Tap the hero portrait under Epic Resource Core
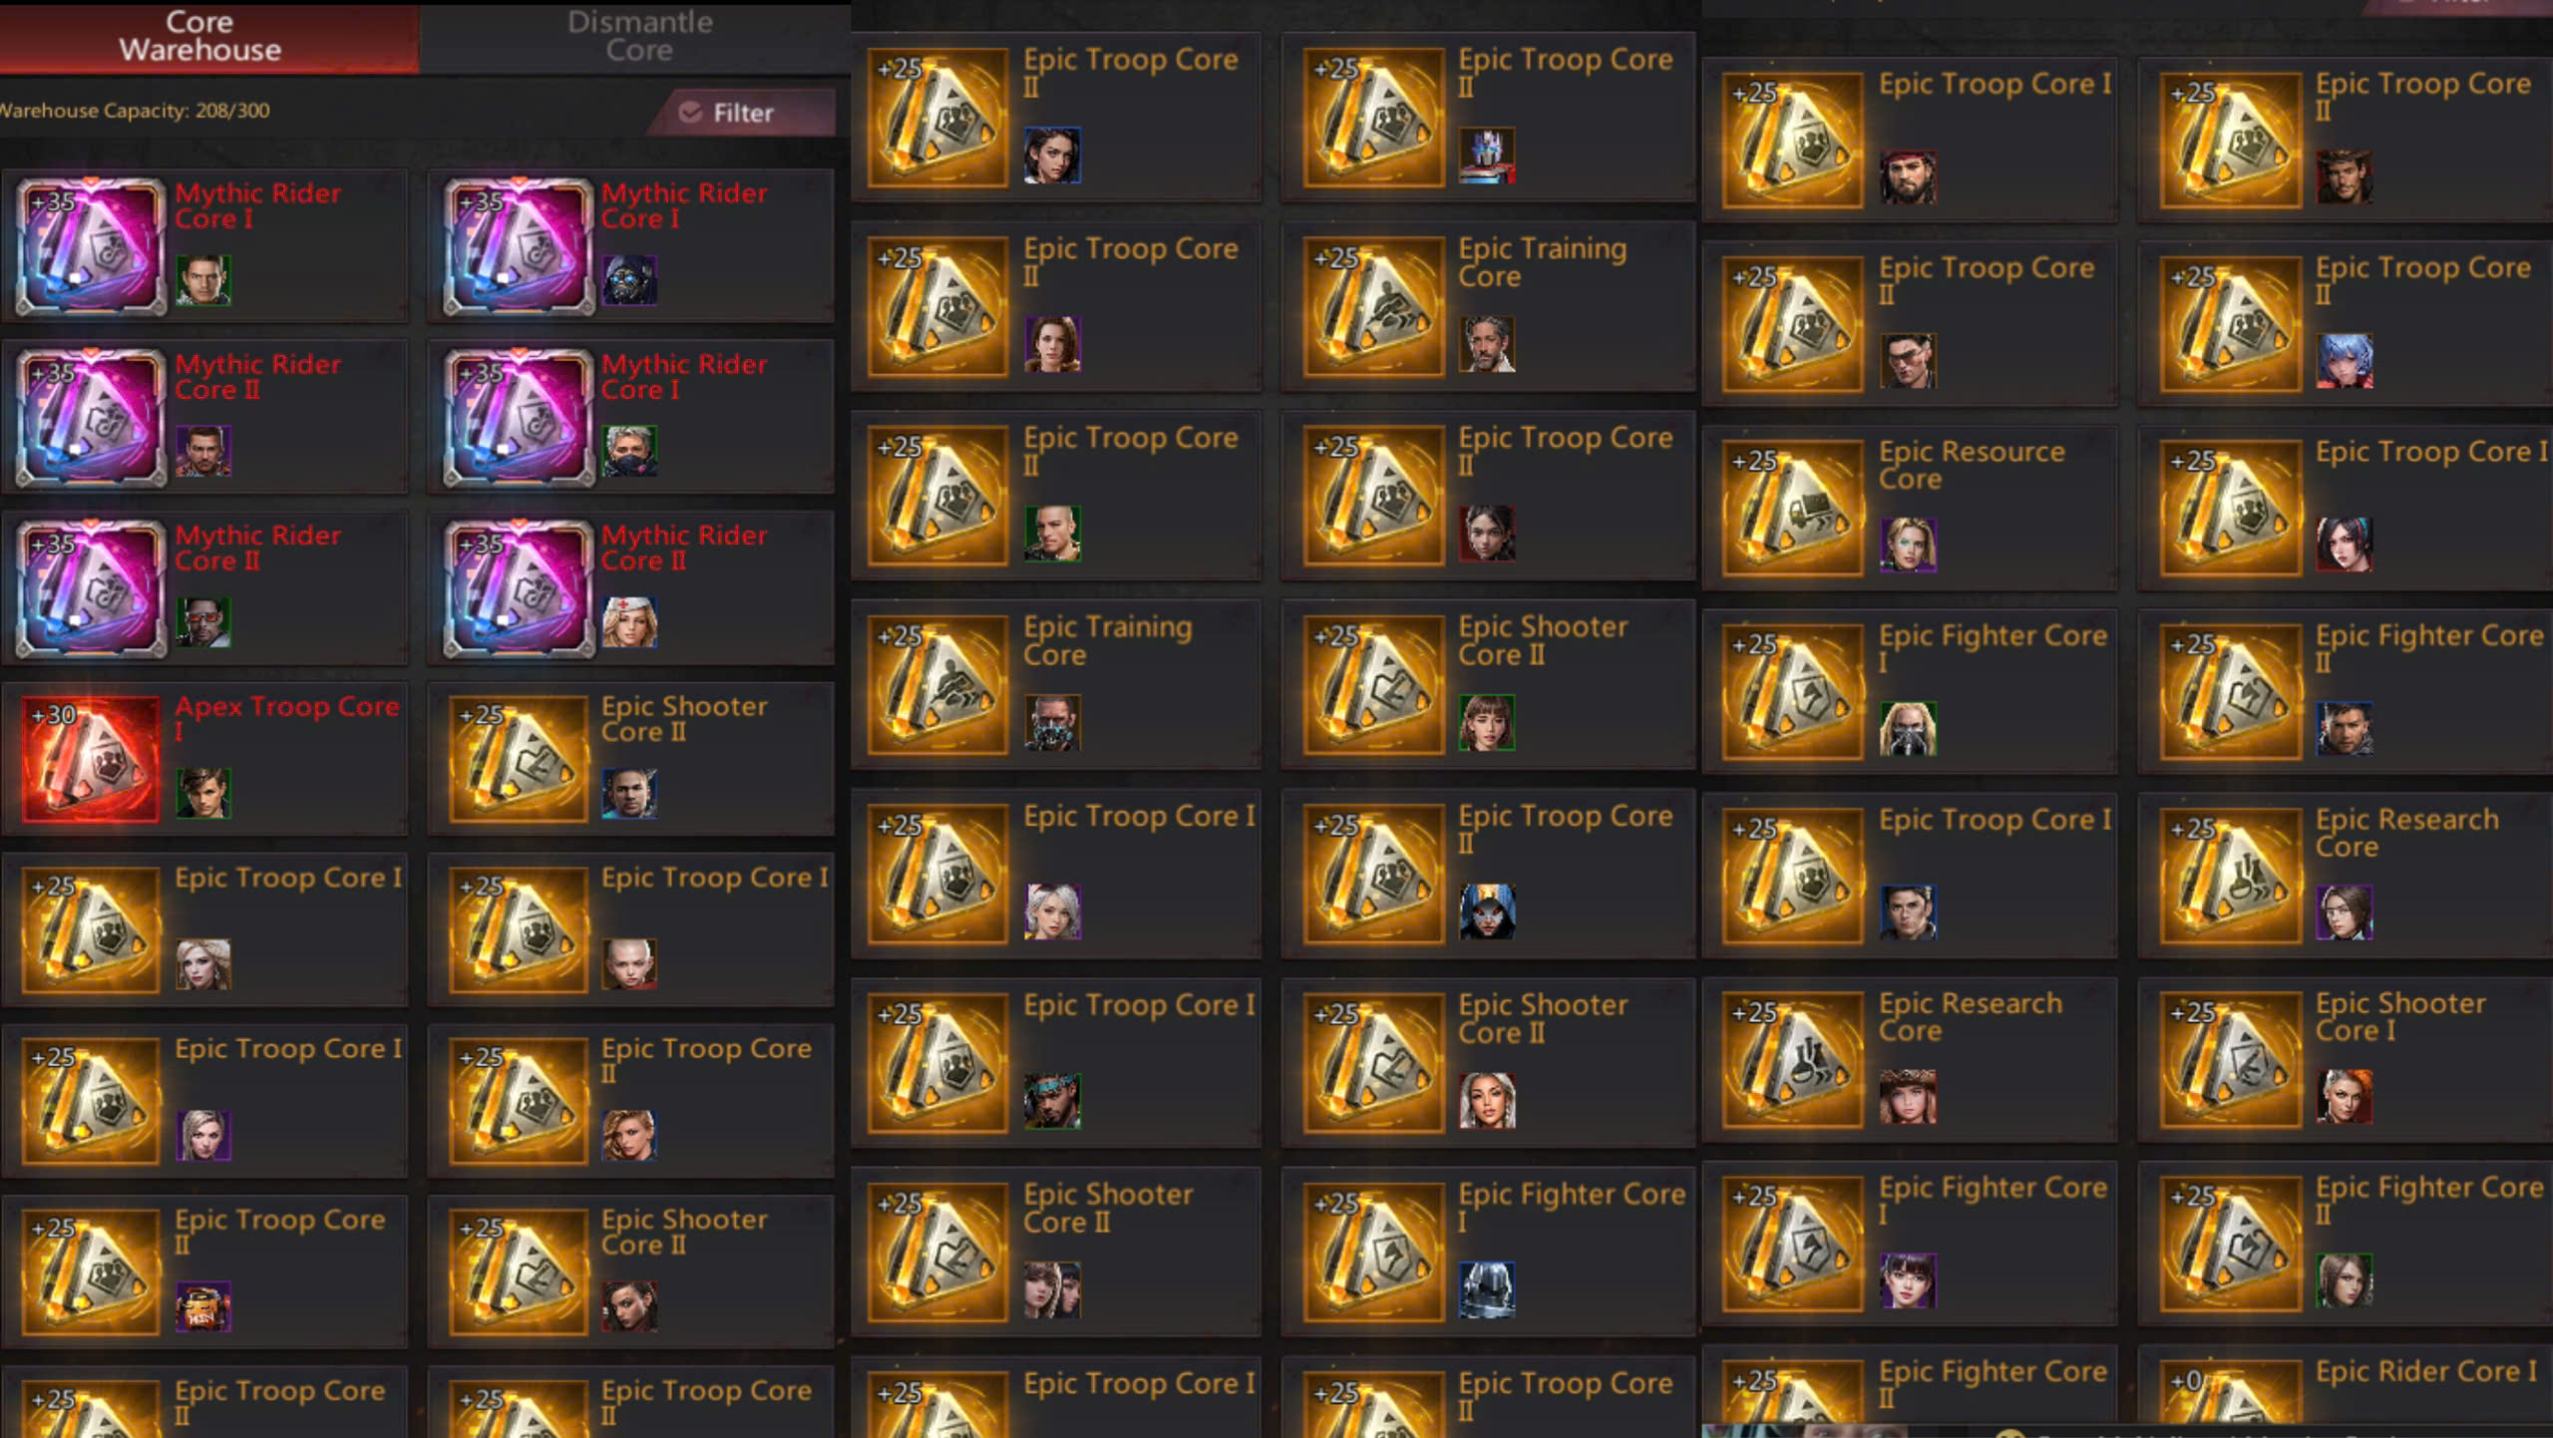The height and width of the screenshot is (1438, 2553). click(1908, 544)
